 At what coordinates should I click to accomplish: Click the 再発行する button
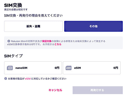(98, 90)
